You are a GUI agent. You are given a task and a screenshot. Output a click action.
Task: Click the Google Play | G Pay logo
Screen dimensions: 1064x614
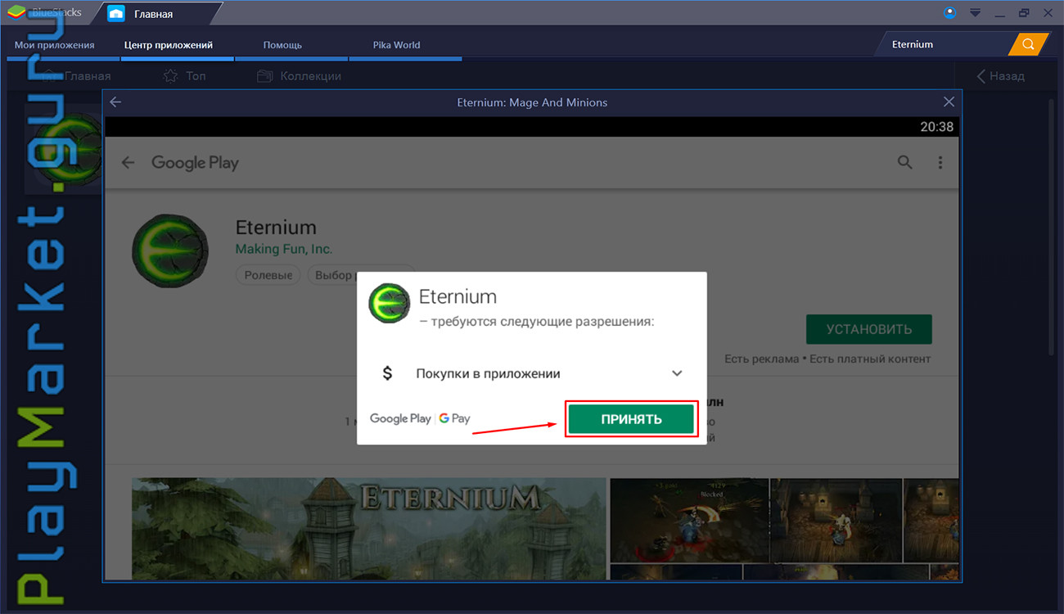[x=420, y=418]
